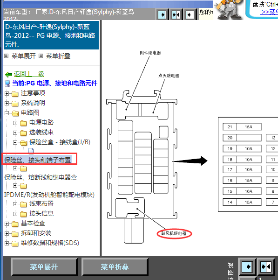This screenshot has height=280, width=278.
Task: Click the bottom 菜单折叠 button
Action: point(115,267)
